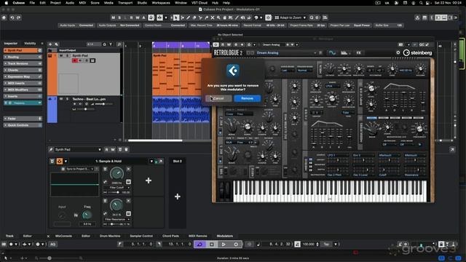
Task: Open Edit Instrument on Synth Pad track
Action: [92, 60]
